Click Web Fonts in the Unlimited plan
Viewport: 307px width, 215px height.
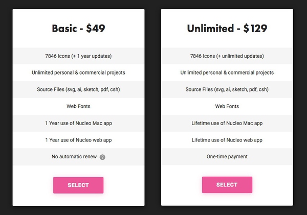(227, 106)
